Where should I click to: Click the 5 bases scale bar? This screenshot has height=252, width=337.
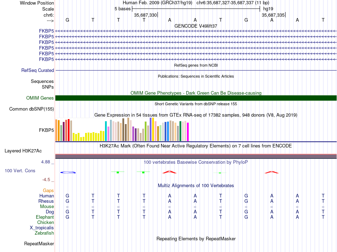pyautogui.click(x=196, y=9)
